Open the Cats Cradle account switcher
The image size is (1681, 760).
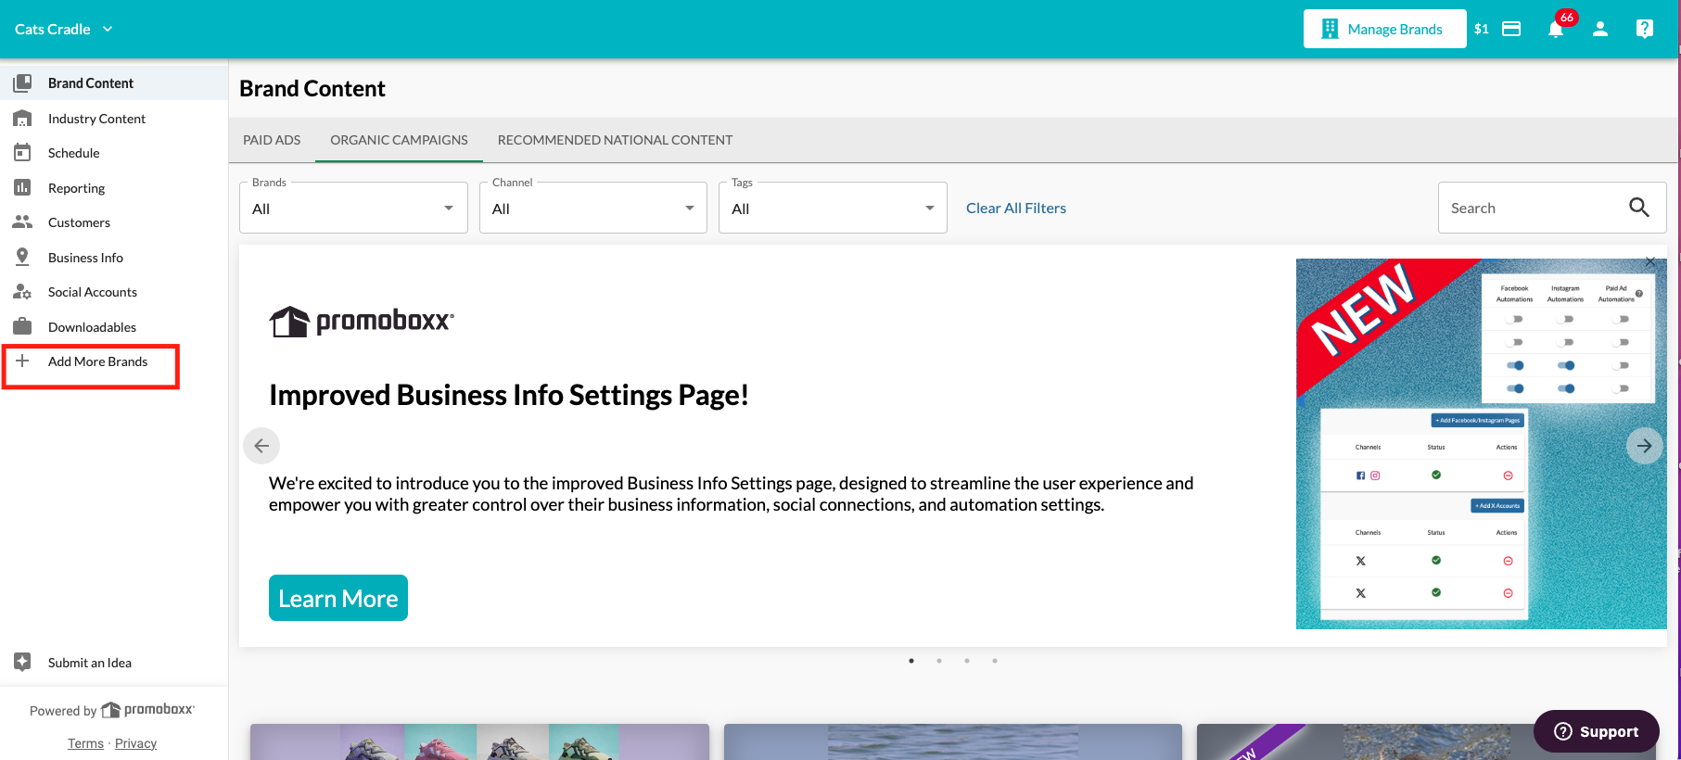tap(63, 30)
